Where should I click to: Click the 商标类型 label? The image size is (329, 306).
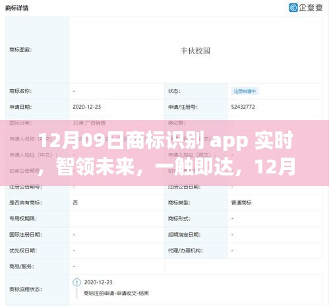point(179,202)
